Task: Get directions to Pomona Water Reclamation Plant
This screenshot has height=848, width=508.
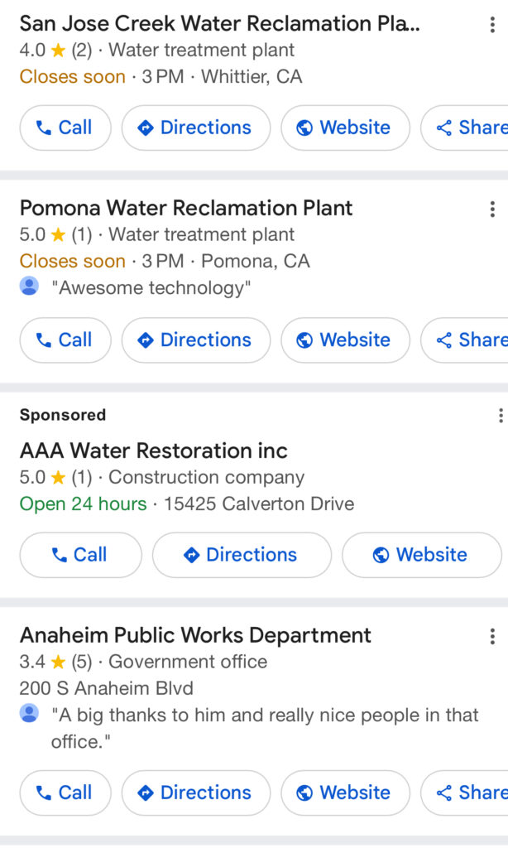Action: [196, 340]
